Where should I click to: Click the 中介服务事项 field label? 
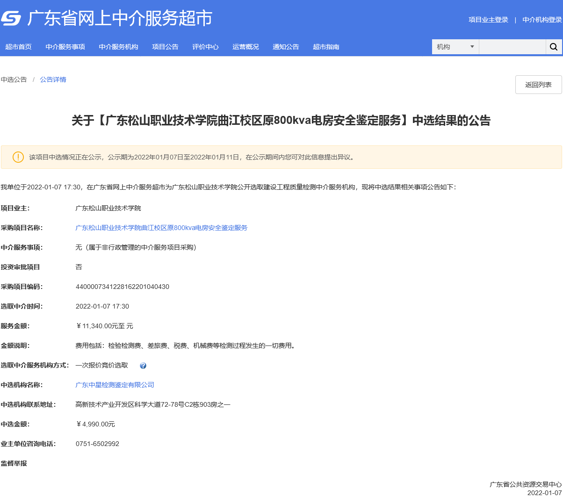point(22,247)
